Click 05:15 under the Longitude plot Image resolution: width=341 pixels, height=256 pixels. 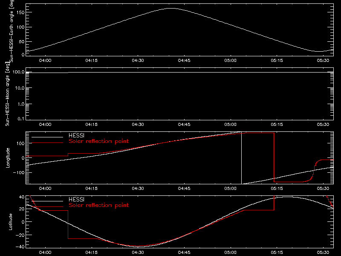[x=277, y=189]
